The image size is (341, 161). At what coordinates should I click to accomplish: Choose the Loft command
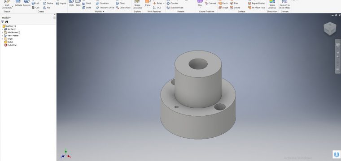[35, 3]
